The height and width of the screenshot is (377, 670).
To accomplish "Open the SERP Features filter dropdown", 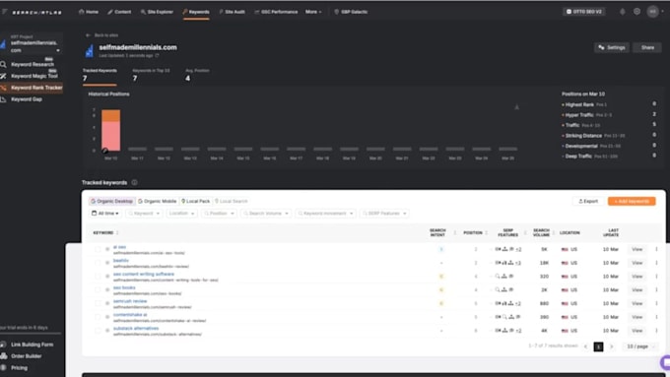I will pos(384,213).
